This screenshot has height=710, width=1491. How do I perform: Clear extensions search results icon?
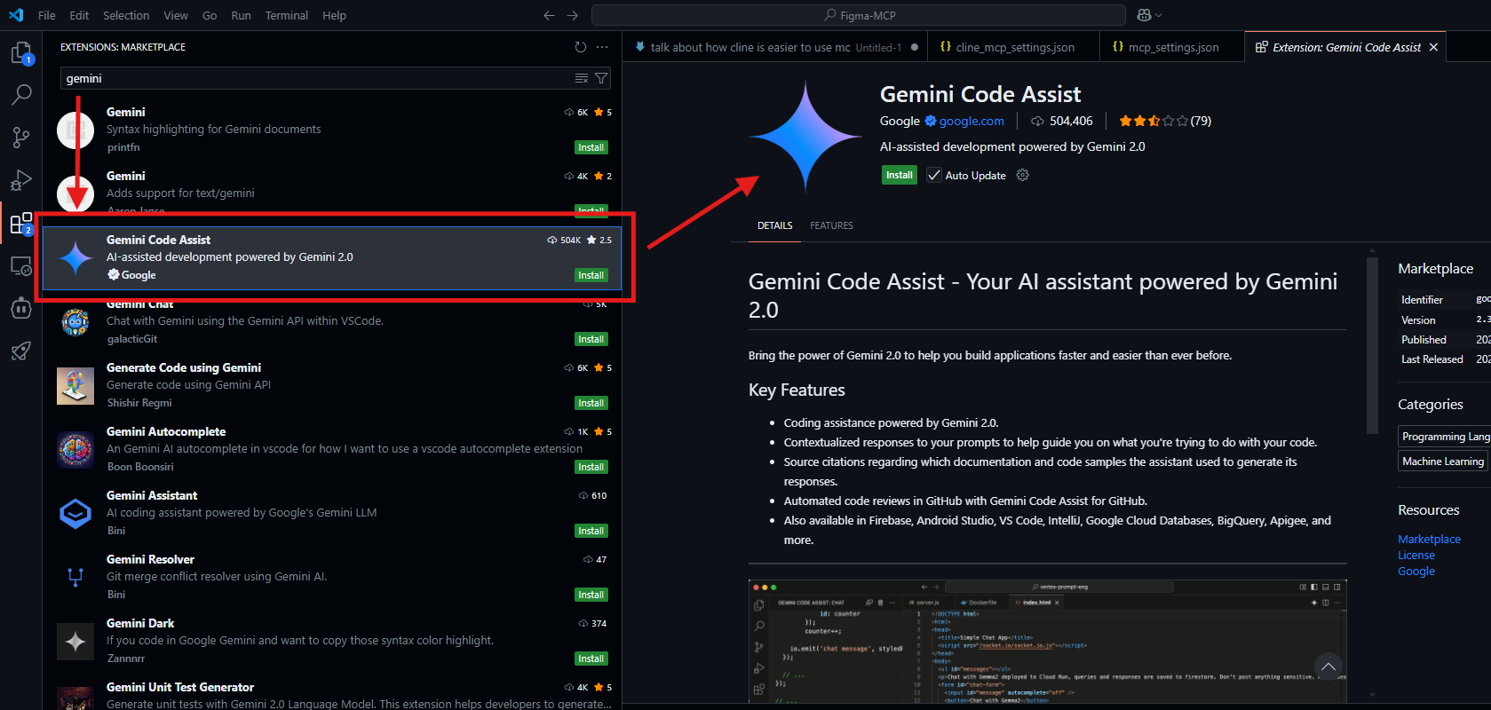(x=582, y=78)
